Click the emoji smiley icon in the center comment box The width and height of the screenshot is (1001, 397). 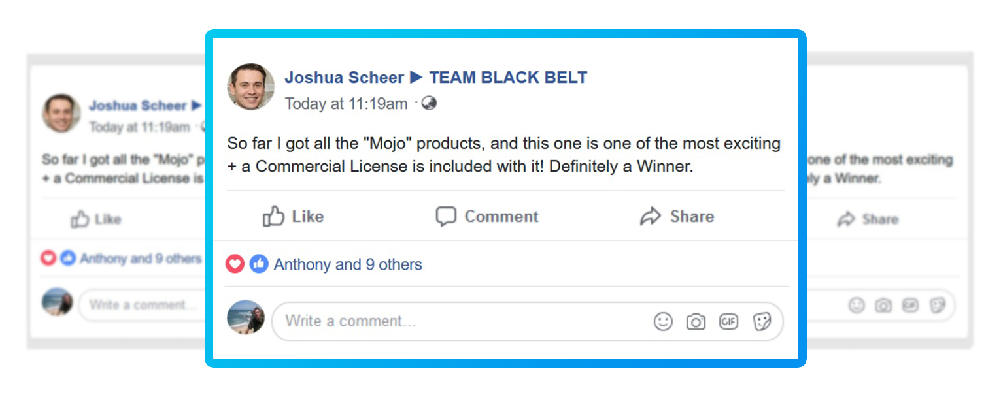[663, 321]
